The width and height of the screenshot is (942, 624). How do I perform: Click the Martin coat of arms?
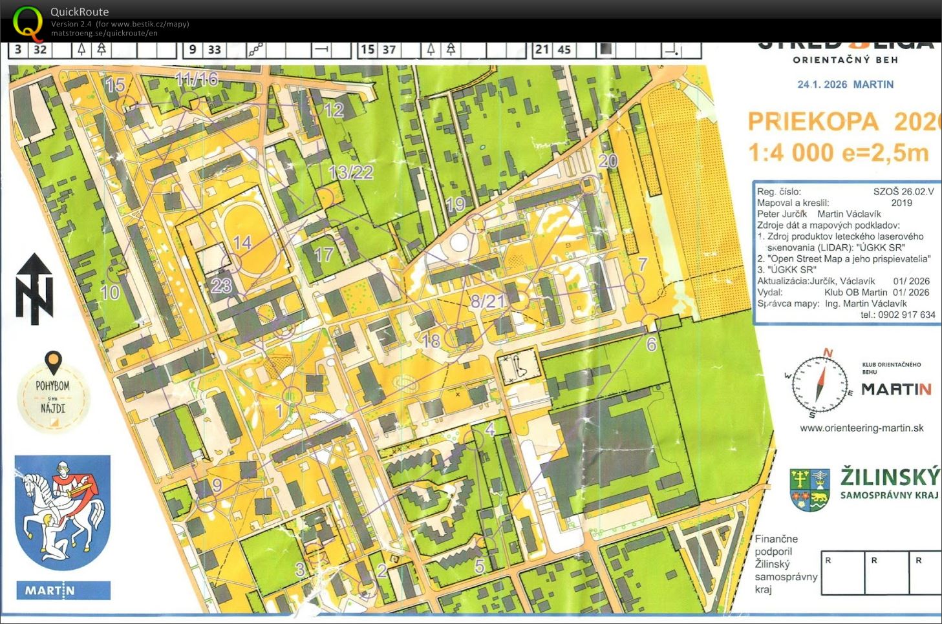[63, 513]
